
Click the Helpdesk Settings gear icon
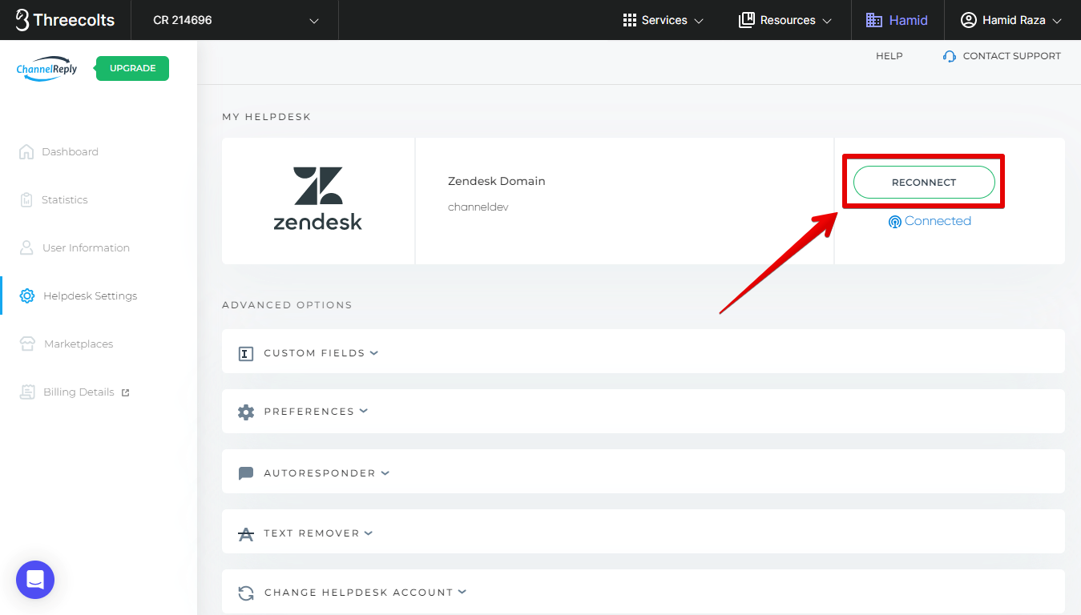[27, 295]
